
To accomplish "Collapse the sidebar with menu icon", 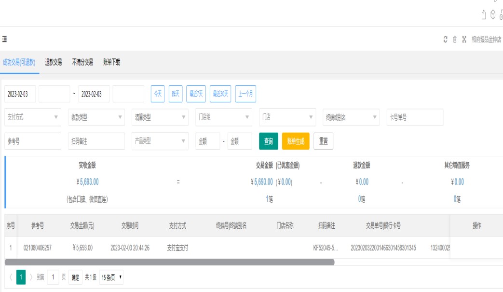I will [x=4, y=39].
